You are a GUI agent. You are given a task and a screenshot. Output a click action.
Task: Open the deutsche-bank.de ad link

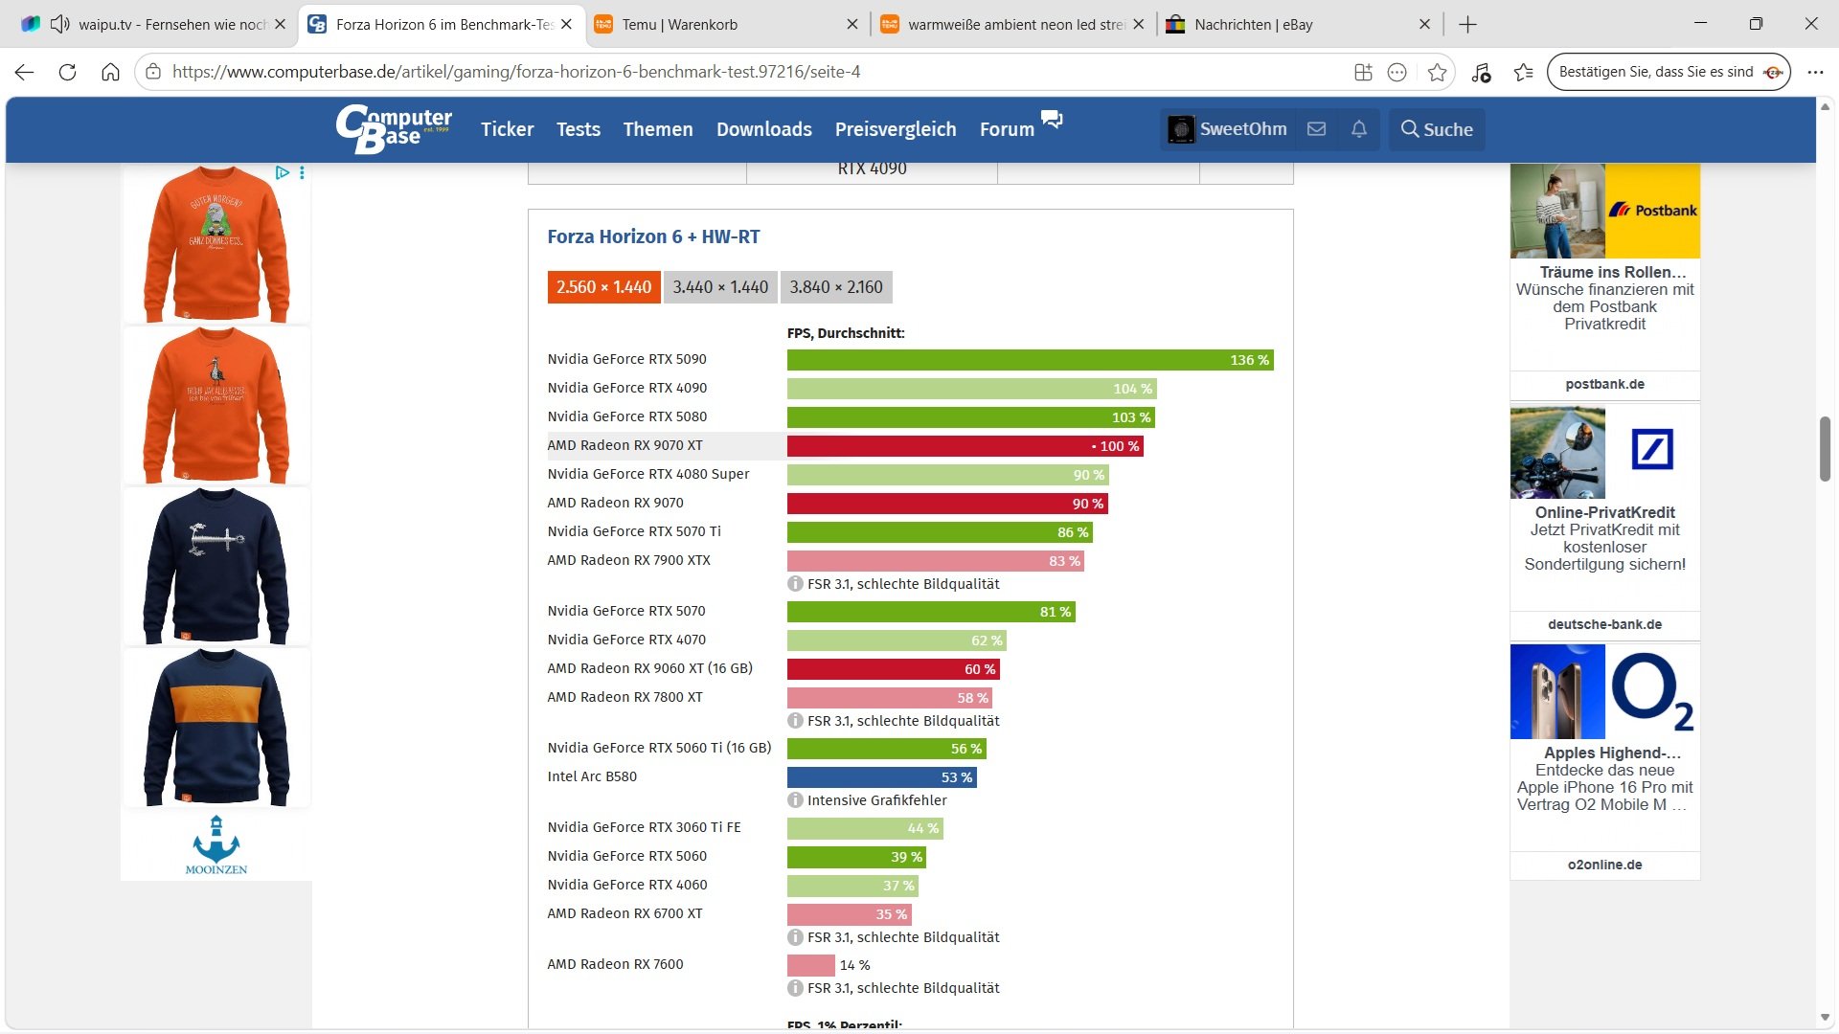click(1604, 624)
